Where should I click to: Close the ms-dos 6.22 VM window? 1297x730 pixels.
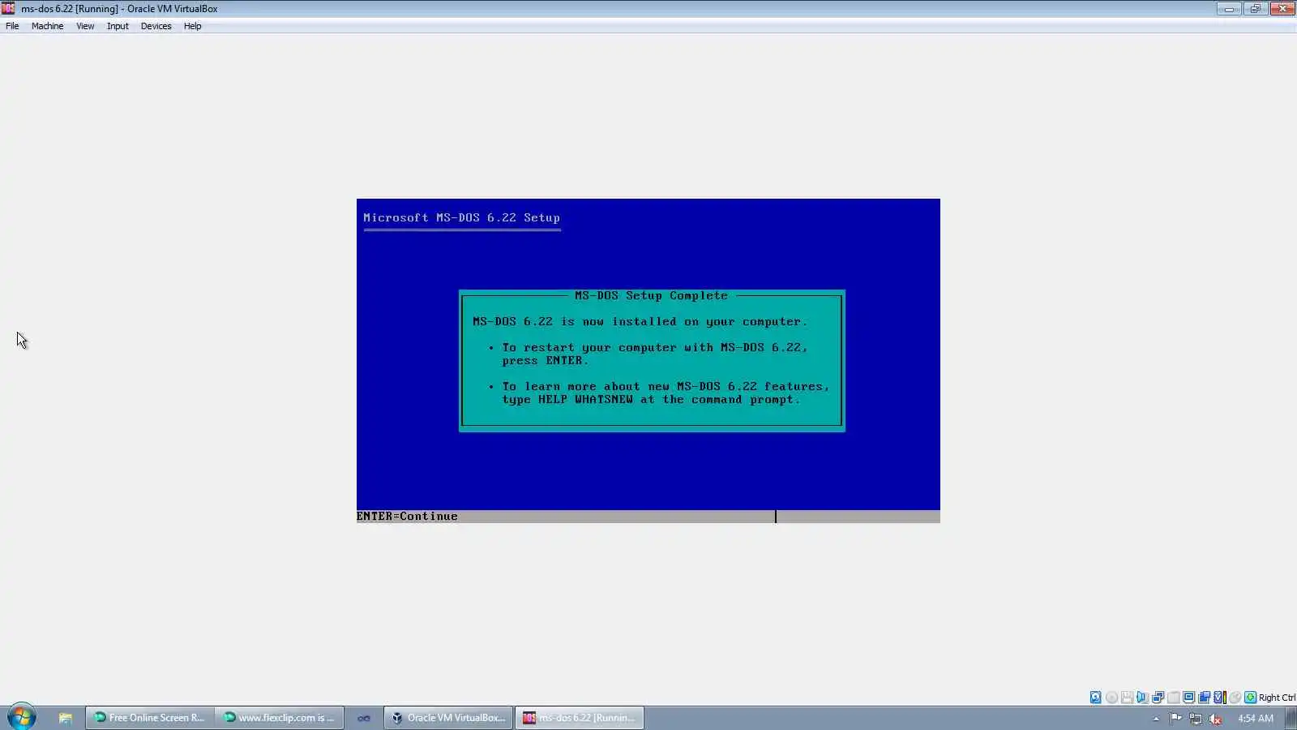1282,9
